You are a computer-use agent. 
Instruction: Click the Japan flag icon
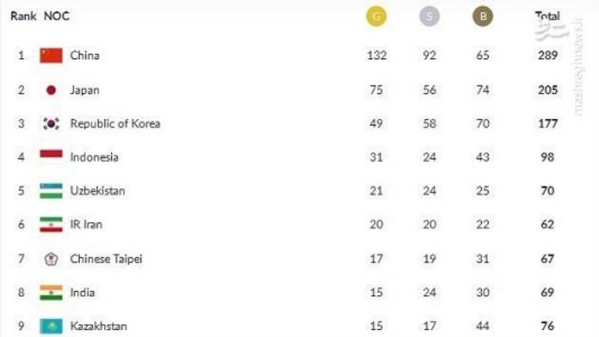click(x=51, y=90)
